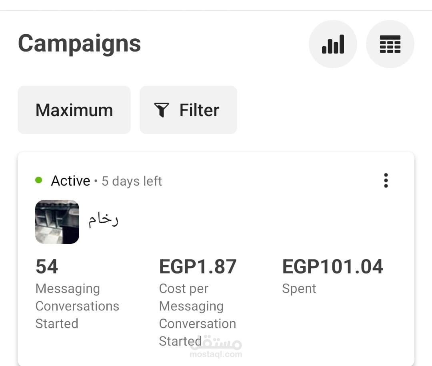Open the Active campaign card

216,259
